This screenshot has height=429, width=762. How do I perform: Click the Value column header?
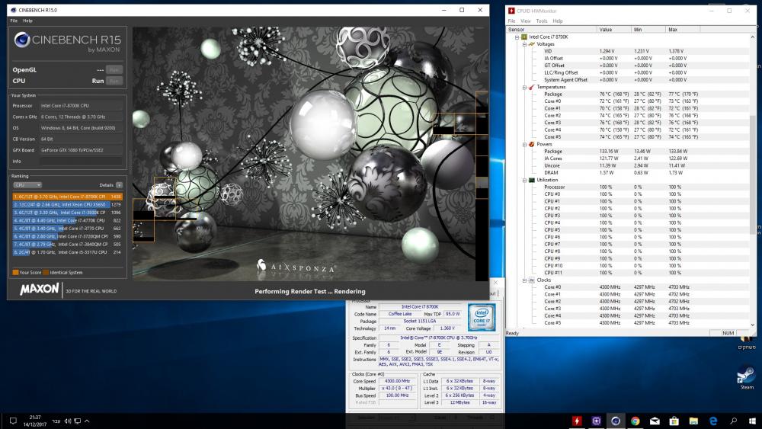pos(613,30)
